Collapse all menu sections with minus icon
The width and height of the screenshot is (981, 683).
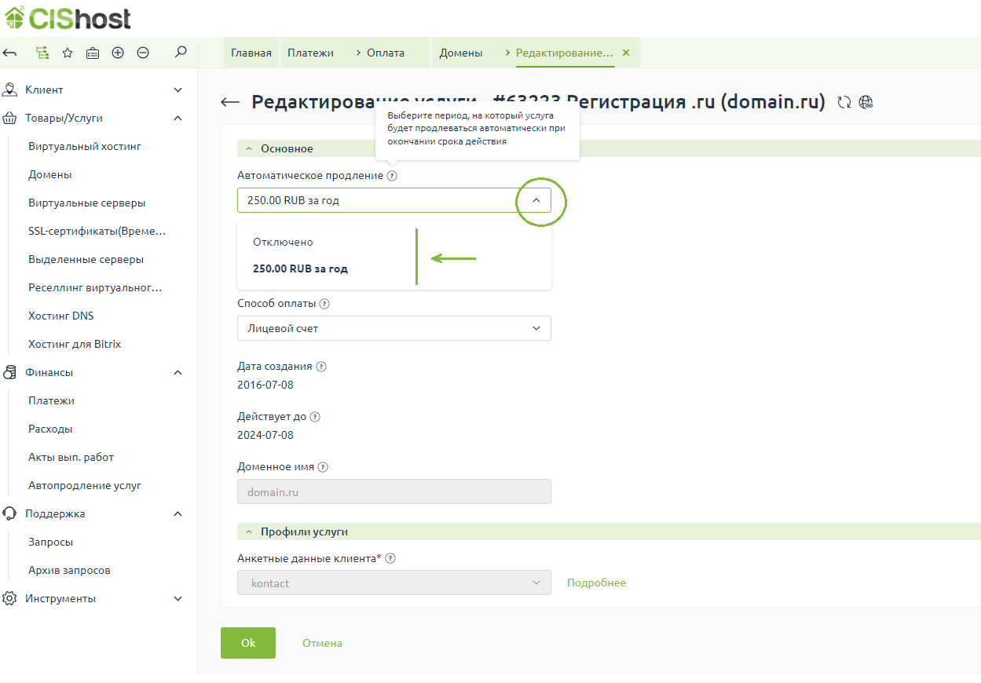pyautogui.click(x=143, y=53)
